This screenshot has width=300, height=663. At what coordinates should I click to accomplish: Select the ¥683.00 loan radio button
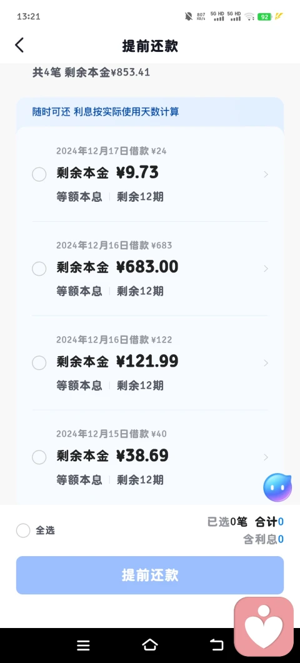(39, 269)
